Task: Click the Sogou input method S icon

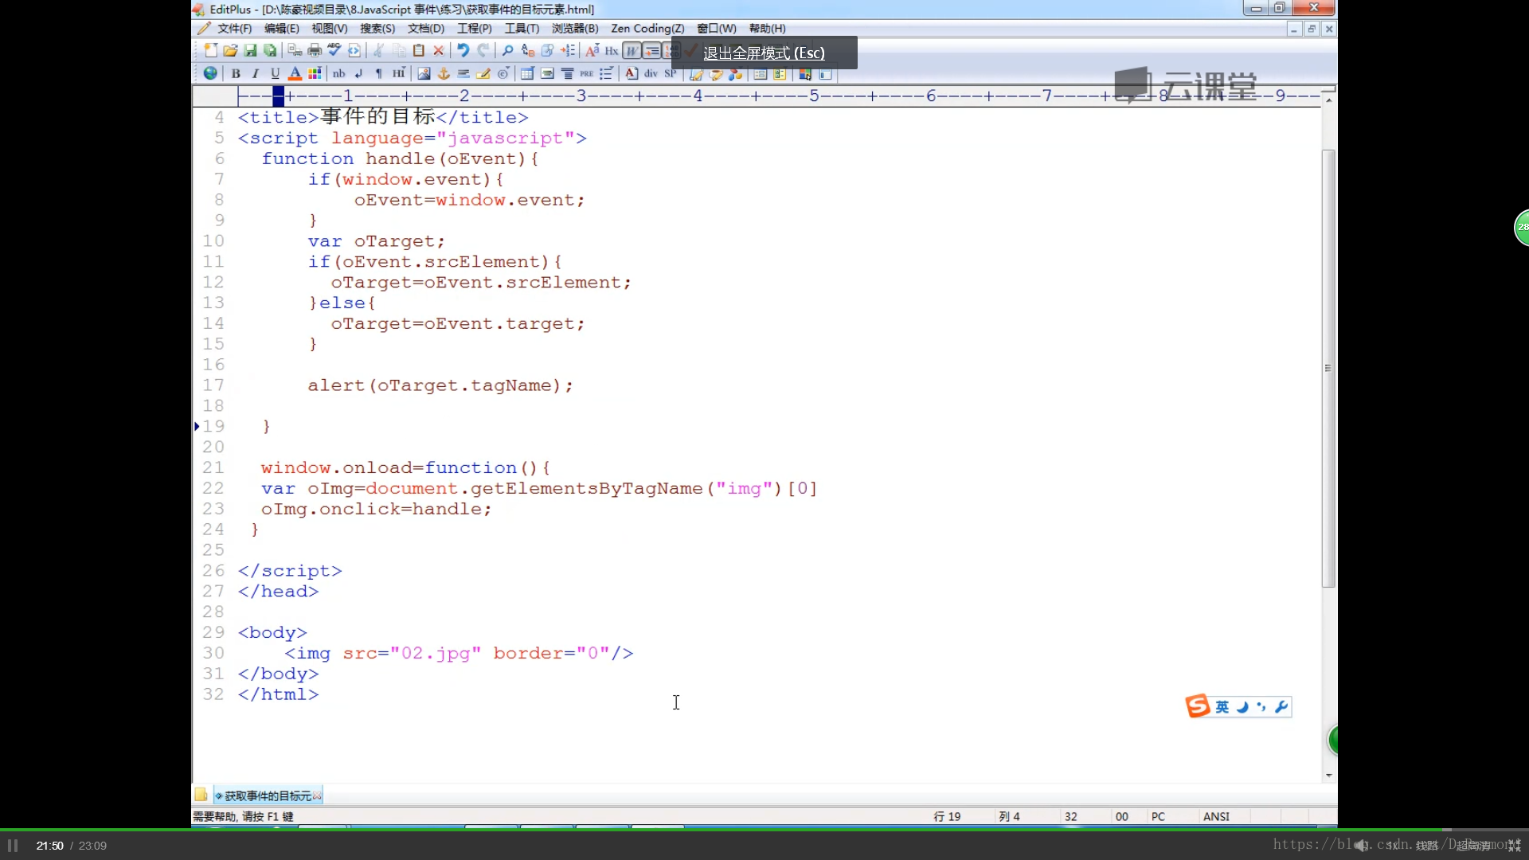Action: point(1198,706)
